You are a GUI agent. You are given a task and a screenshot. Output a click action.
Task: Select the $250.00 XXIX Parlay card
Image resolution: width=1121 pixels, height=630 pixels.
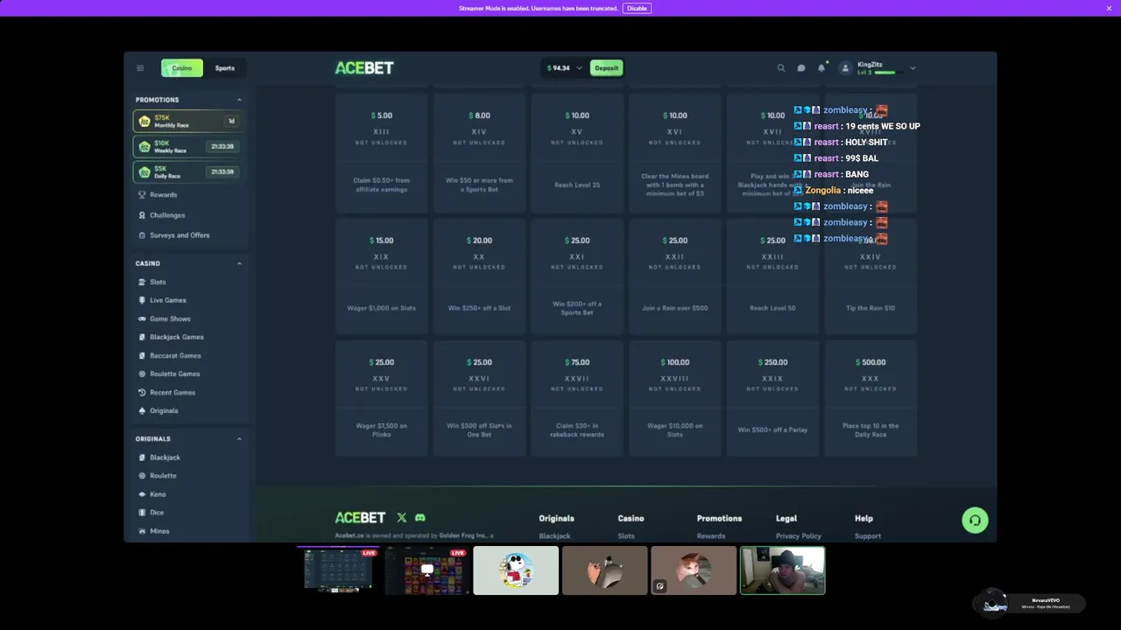point(772,398)
